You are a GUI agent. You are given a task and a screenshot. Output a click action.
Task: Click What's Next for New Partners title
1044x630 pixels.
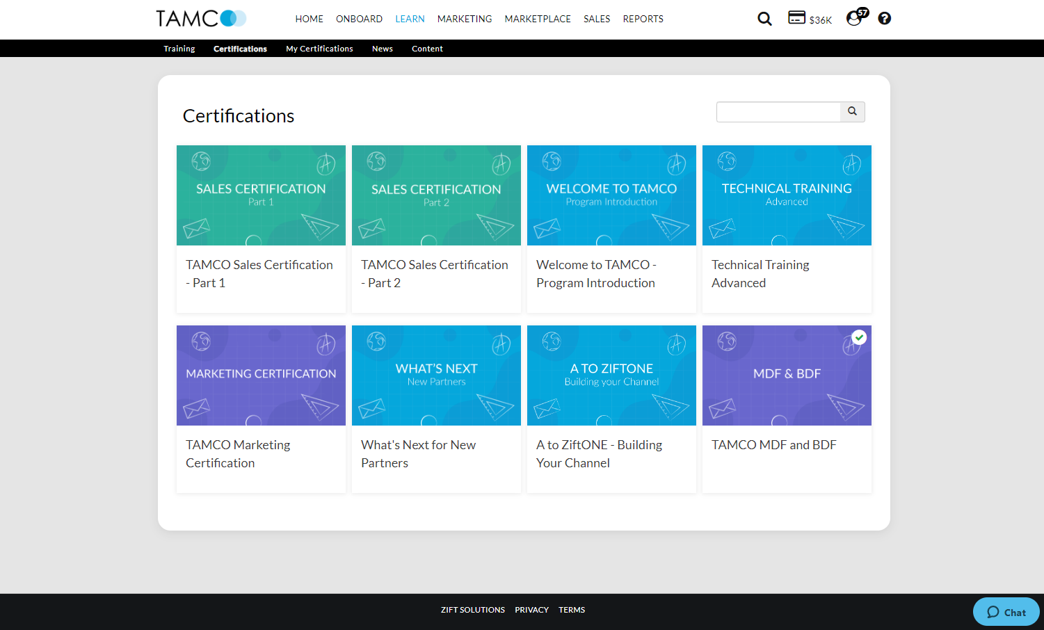click(x=418, y=454)
